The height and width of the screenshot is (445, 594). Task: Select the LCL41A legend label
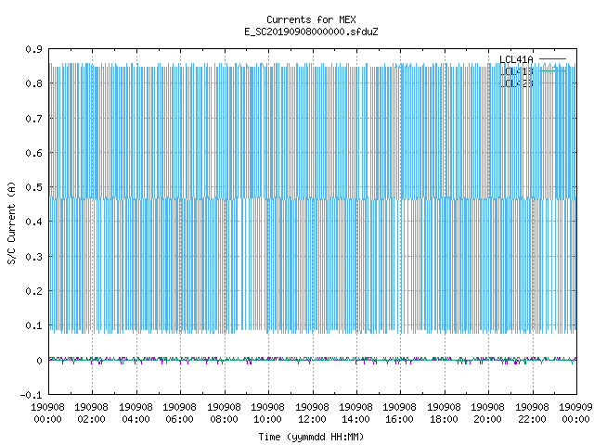pyautogui.click(x=516, y=59)
